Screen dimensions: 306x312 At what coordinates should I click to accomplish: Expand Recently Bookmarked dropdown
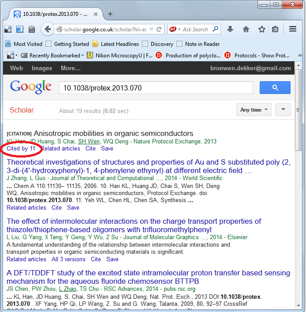coord(52,55)
